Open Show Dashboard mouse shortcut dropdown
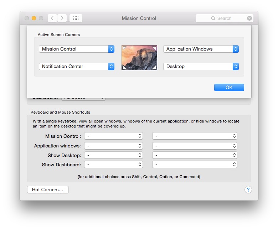Viewport: 278px width, 229px height. pyautogui.click(x=195, y=165)
